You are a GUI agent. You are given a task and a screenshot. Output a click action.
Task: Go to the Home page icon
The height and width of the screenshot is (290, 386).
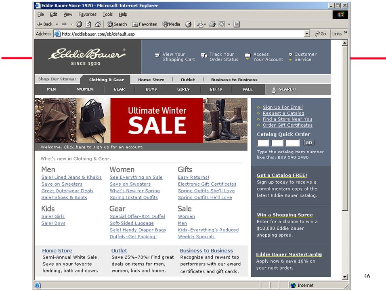click(98, 24)
